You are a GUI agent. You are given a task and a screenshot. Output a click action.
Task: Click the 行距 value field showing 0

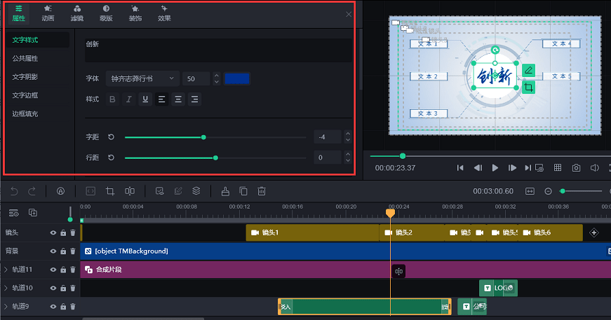click(x=328, y=158)
